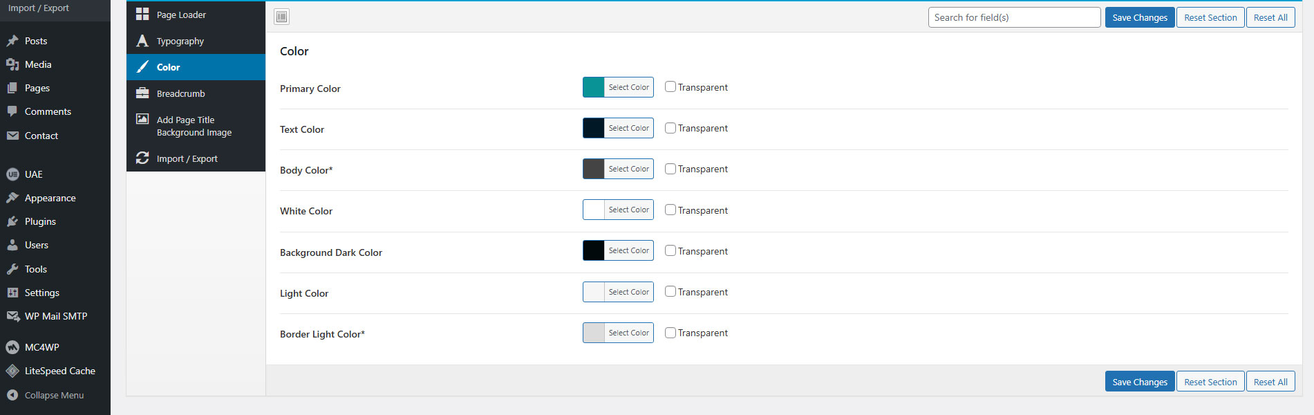Open Select Color picker for Light Color
Viewport: 1314px width, 415px height.
click(628, 292)
